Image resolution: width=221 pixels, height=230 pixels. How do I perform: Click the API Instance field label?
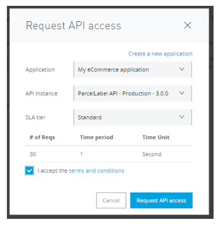42,93
